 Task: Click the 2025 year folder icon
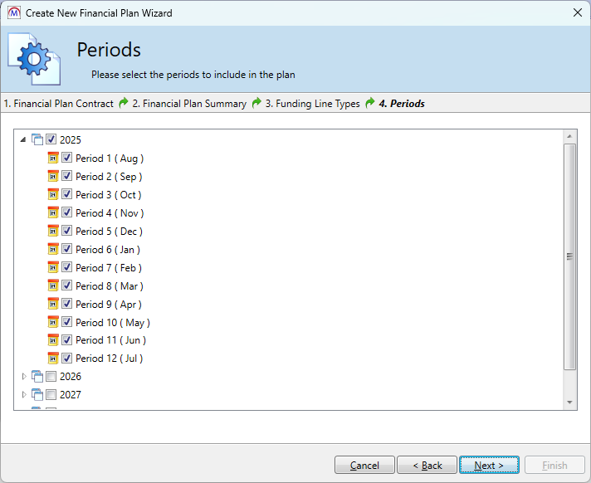(x=37, y=140)
